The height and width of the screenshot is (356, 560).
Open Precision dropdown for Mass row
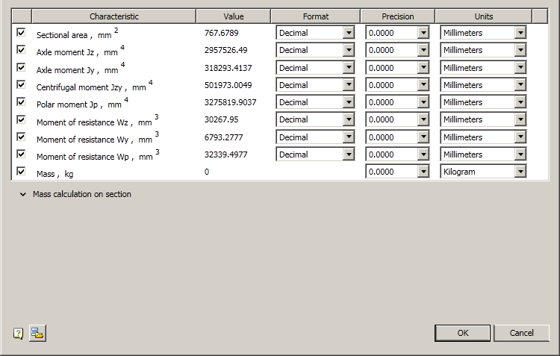point(423,172)
